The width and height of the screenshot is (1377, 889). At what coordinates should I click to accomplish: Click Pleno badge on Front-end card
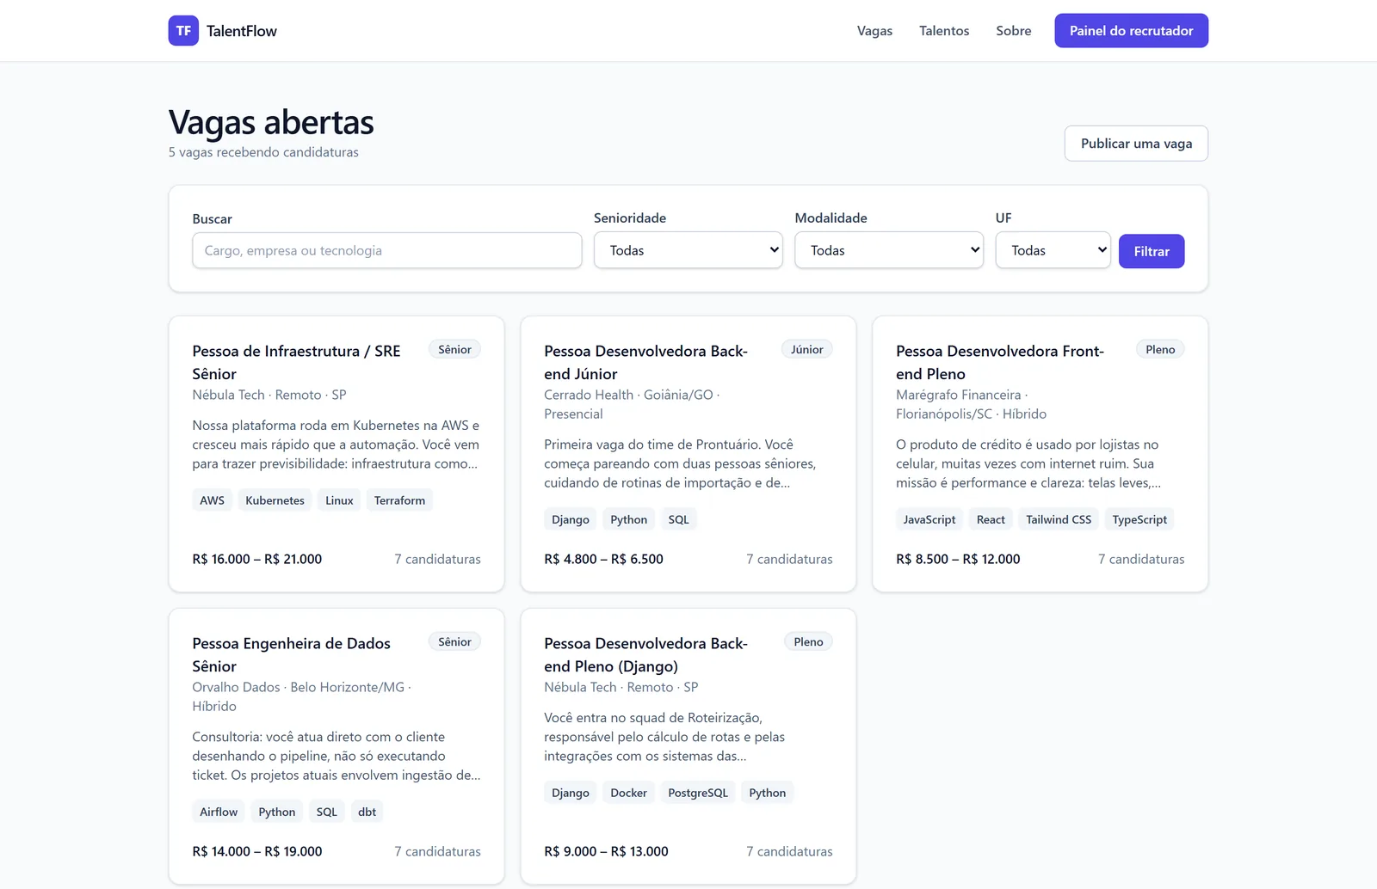pyautogui.click(x=1160, y=349)
